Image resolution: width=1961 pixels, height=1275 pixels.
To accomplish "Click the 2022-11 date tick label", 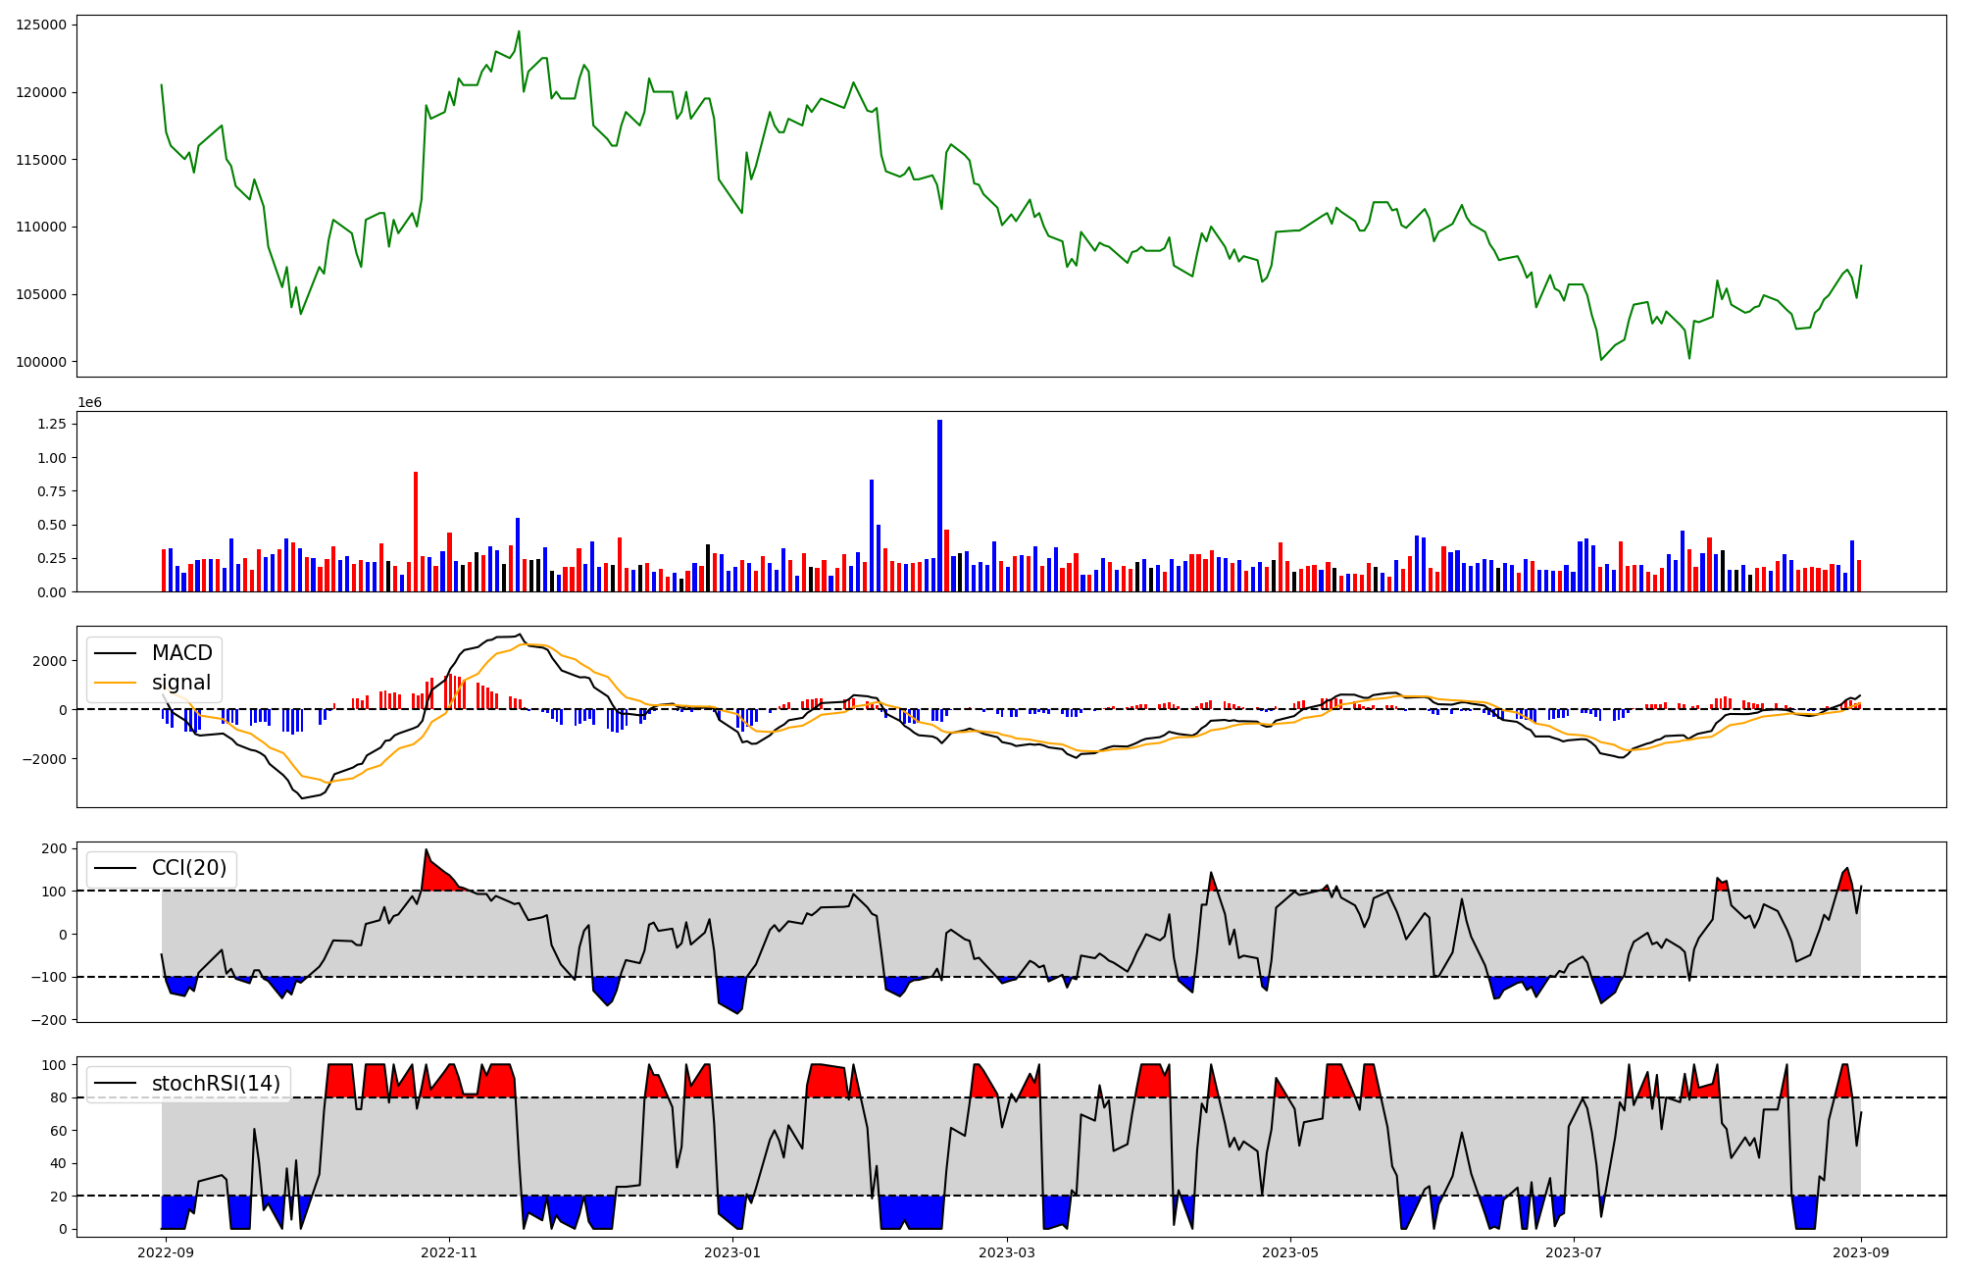I will point(449,1252).
